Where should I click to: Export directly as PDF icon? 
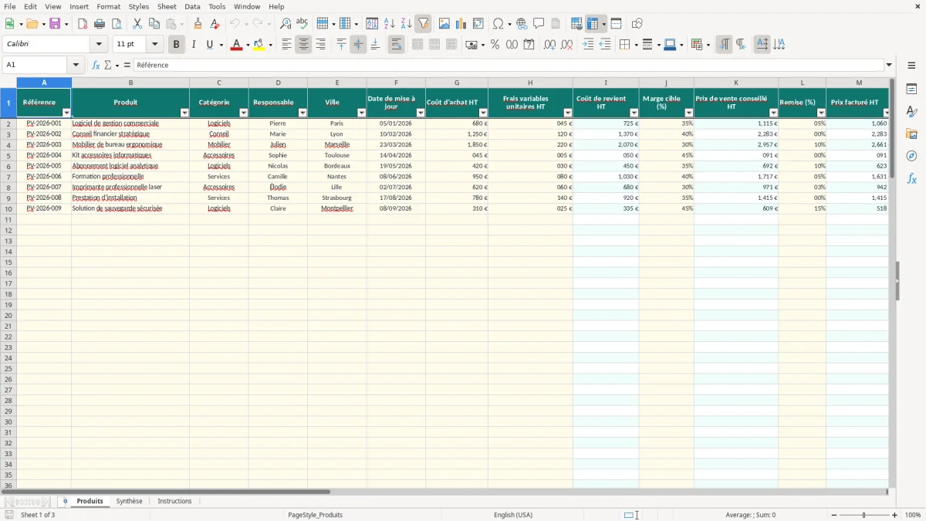pos(83,24)
